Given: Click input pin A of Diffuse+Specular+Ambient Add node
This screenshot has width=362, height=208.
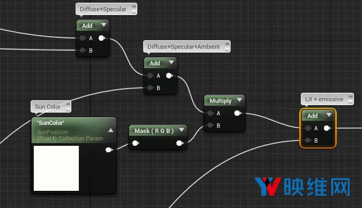Looking at the screenshot, I should point(150,76).
